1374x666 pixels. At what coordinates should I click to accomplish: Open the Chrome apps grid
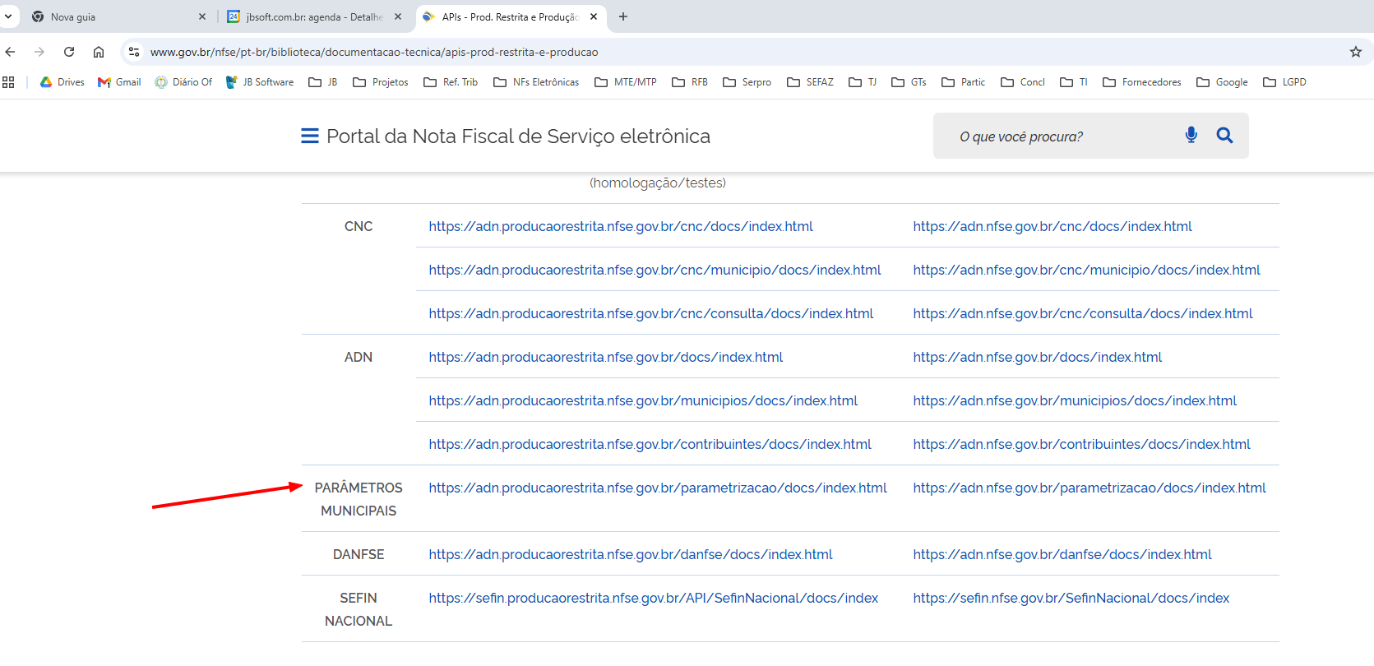(x=9, y=82)
